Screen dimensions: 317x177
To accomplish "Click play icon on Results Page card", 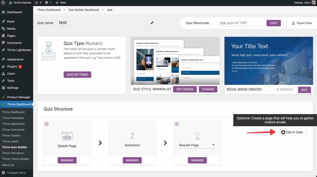I will point(177,124).
